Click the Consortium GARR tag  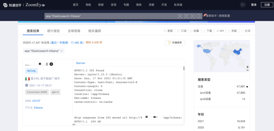point(37,92)
